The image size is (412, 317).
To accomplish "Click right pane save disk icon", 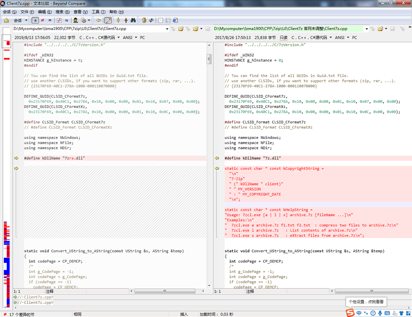I will coord(393,29).
